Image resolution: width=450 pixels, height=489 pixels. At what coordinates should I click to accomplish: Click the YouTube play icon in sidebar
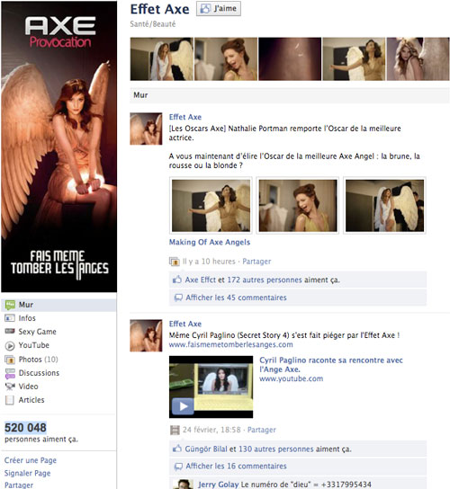coord(10,345)
